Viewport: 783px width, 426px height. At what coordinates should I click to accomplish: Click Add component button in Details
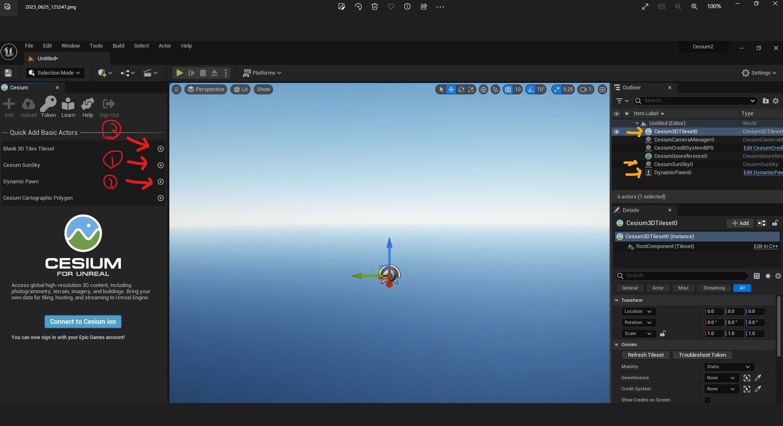[740, 223]
